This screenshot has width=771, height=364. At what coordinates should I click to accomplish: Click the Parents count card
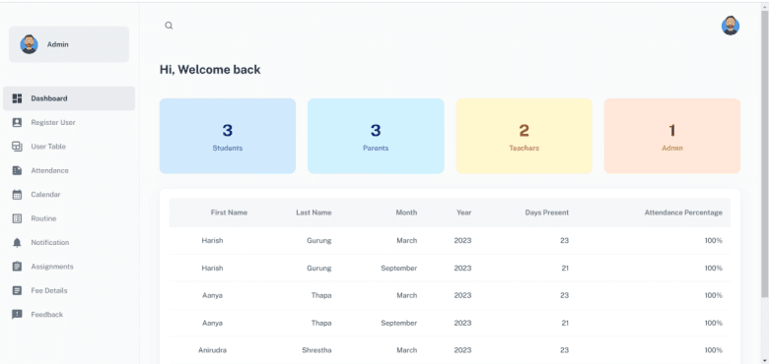pyautogui.click(x=377, y=136)
